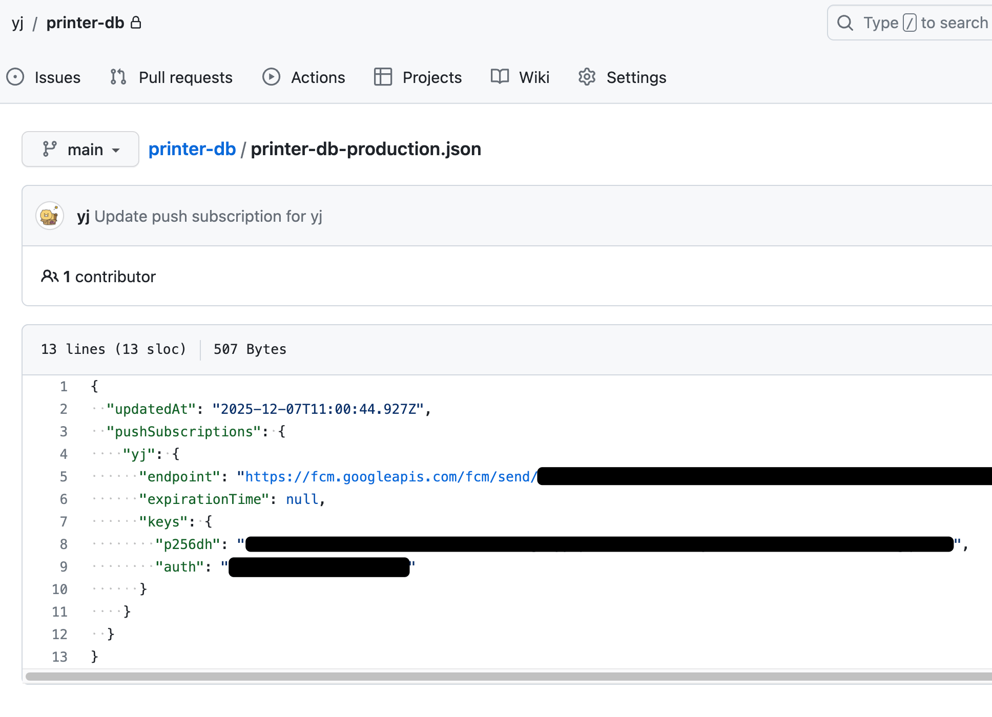Open the 1 contributor link
Image resolution: width=992 pixels, height=717 pixels.
(109, 276)
